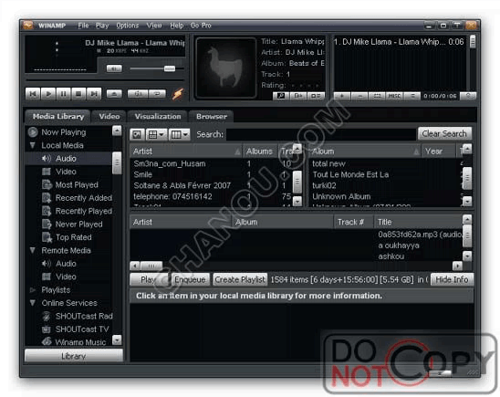Switch to the Visualization tab
This screenshot has height=397, width=500.
(x=158, y=117)
